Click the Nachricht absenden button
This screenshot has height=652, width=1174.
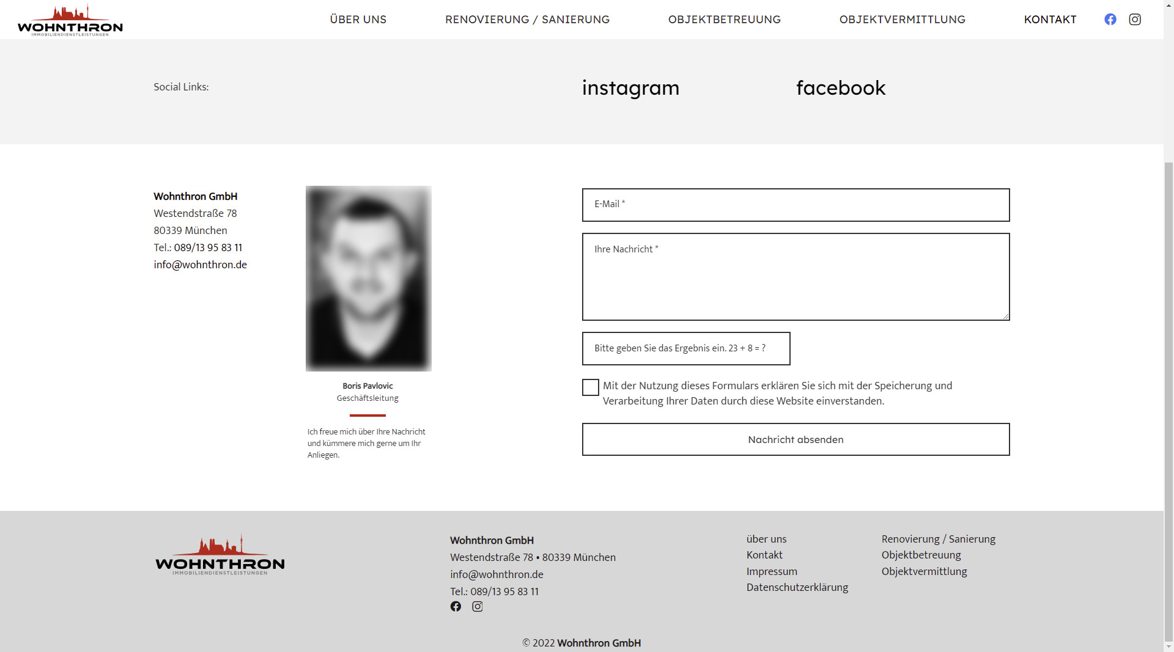796,439
